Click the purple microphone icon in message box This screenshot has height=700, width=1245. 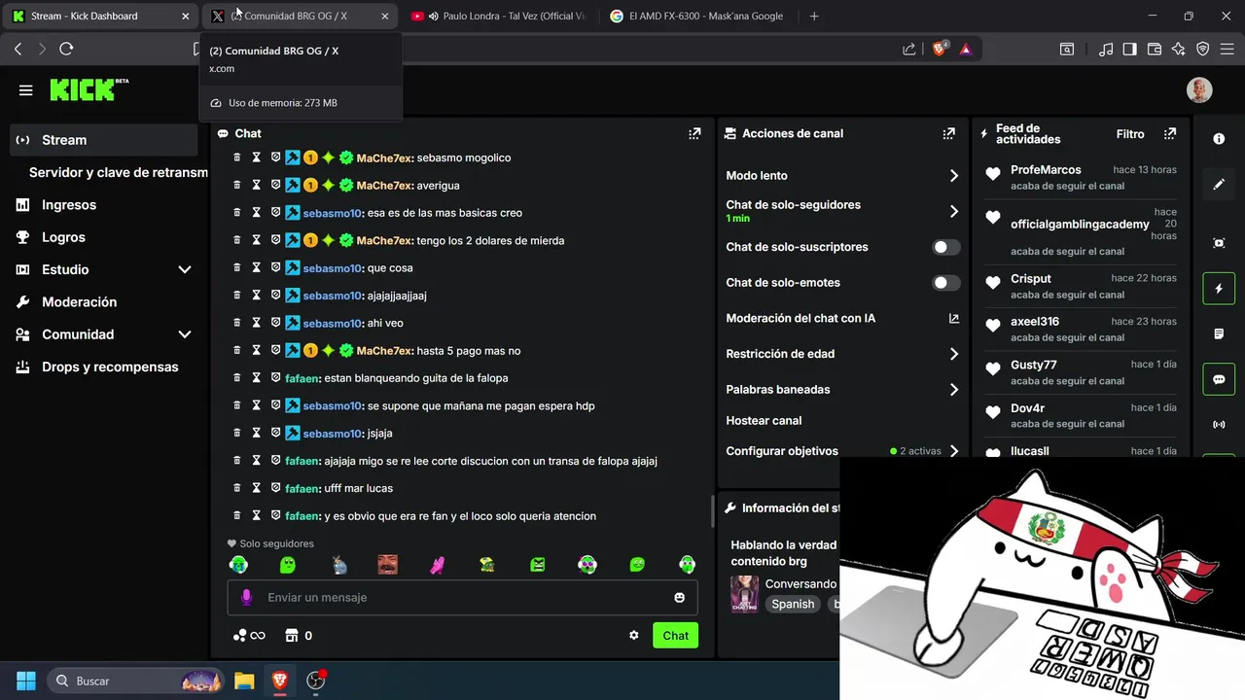point(246,597)
